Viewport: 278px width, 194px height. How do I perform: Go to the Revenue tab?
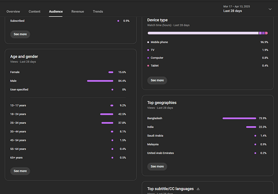(78, 12)
